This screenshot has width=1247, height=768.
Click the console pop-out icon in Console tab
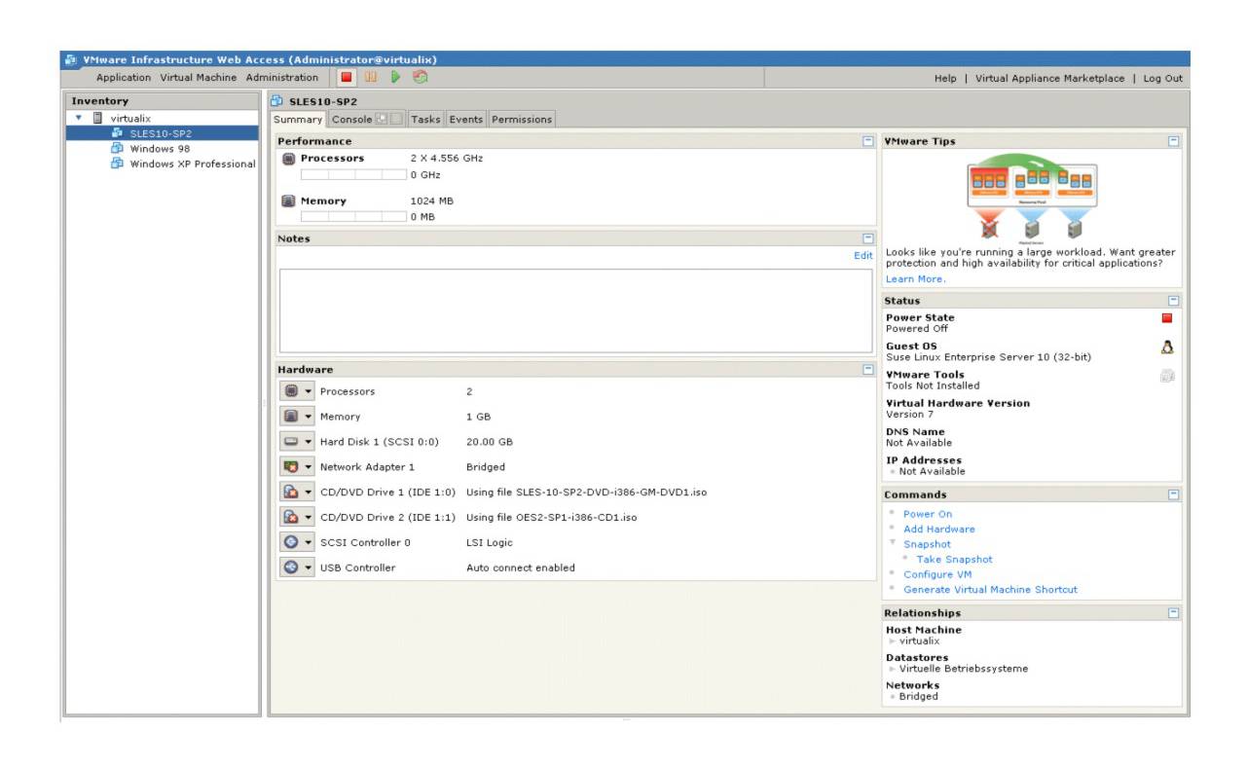click(382, 120)
